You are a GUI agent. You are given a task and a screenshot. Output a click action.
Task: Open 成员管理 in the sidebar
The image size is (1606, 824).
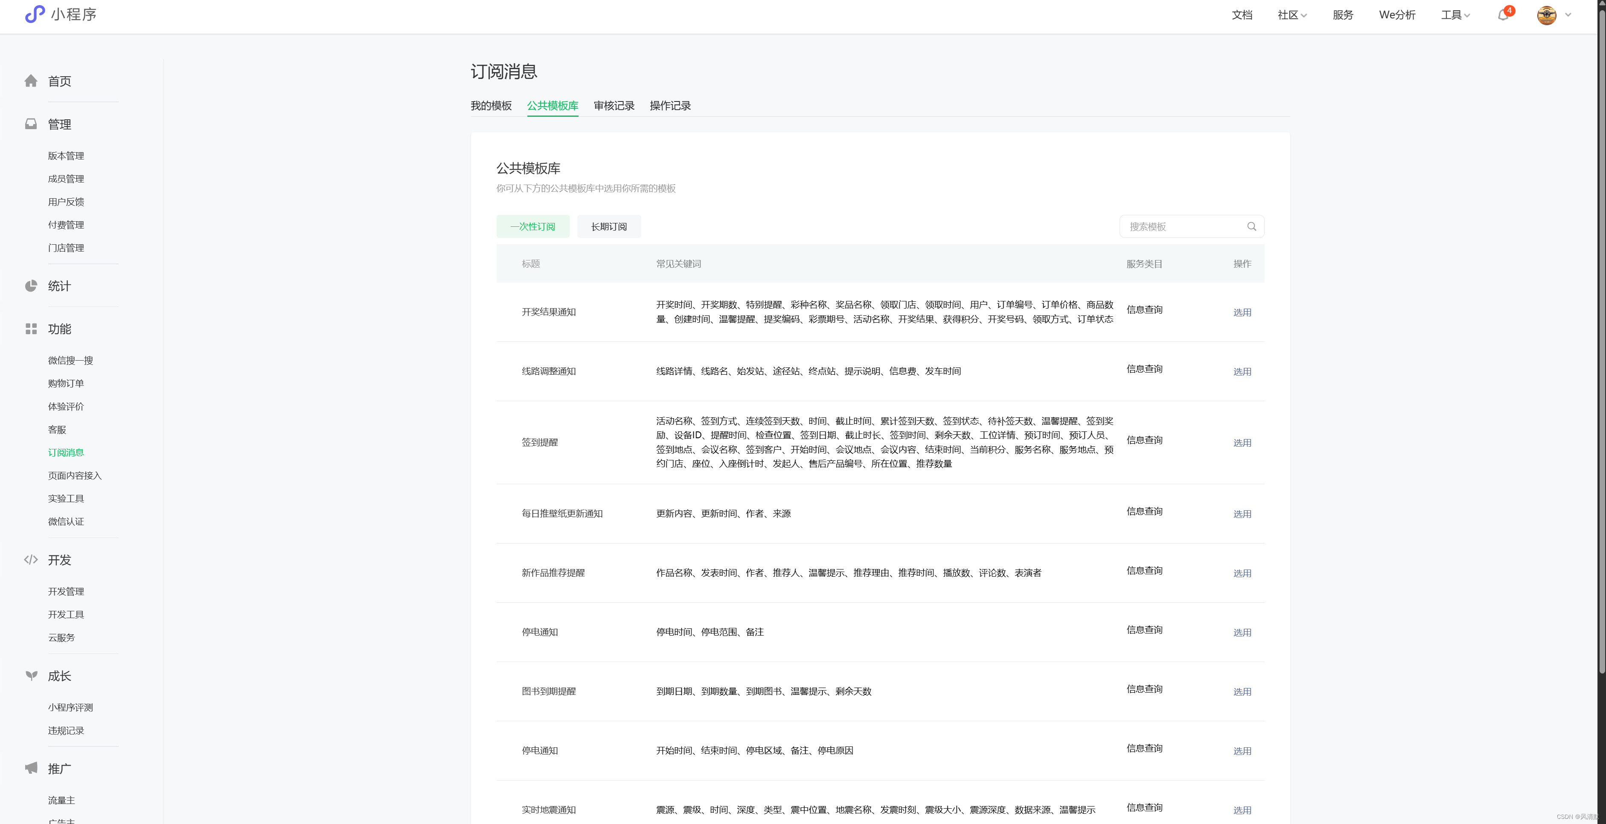pos(66,179)
